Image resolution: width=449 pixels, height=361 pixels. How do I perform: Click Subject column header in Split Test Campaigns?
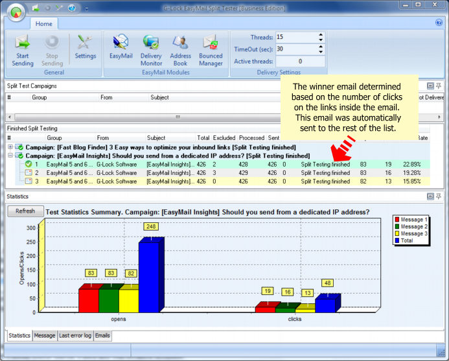coord(159,97)
